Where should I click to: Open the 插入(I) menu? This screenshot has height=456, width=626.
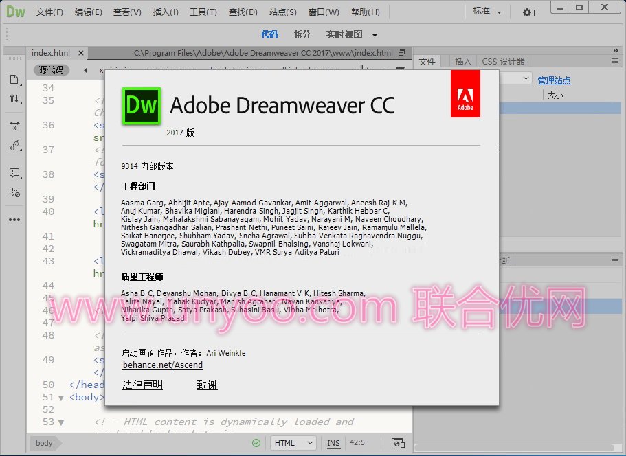point(166,12)
